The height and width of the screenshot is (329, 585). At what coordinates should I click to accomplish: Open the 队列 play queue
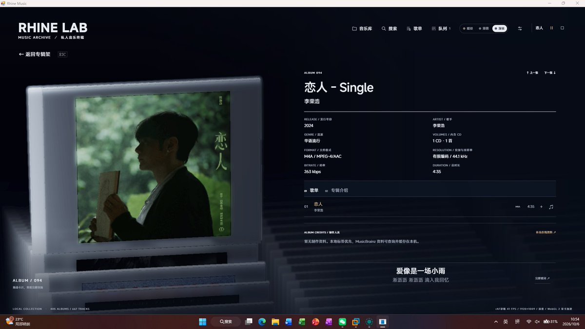pos(441,29)
